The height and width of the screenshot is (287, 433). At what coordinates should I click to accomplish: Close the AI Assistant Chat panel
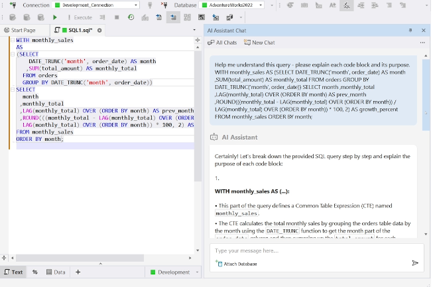pos(424,31)
